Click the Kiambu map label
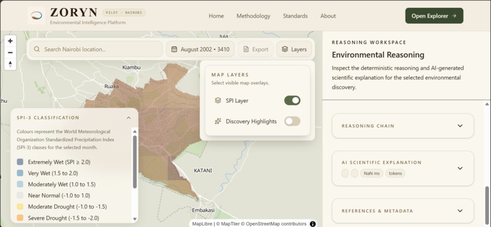 [132, 67]
